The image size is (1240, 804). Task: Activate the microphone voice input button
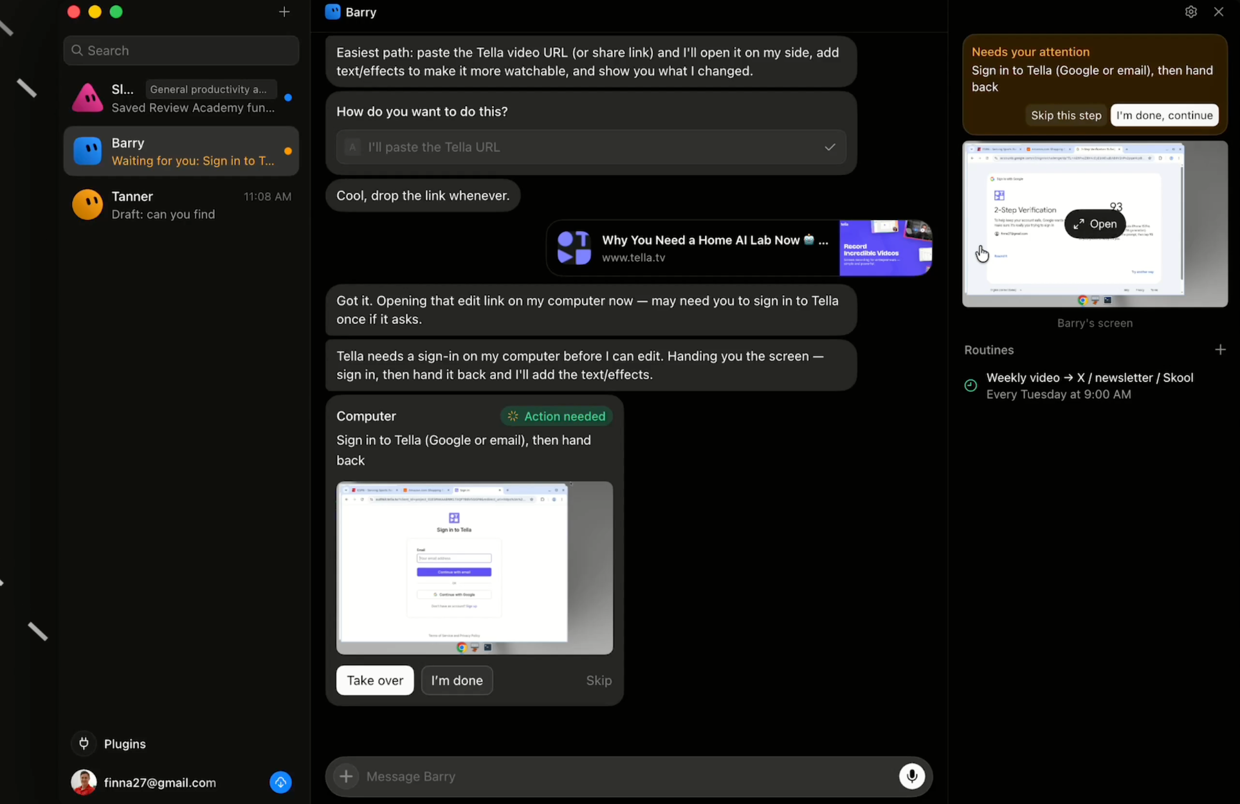point(911,776)
